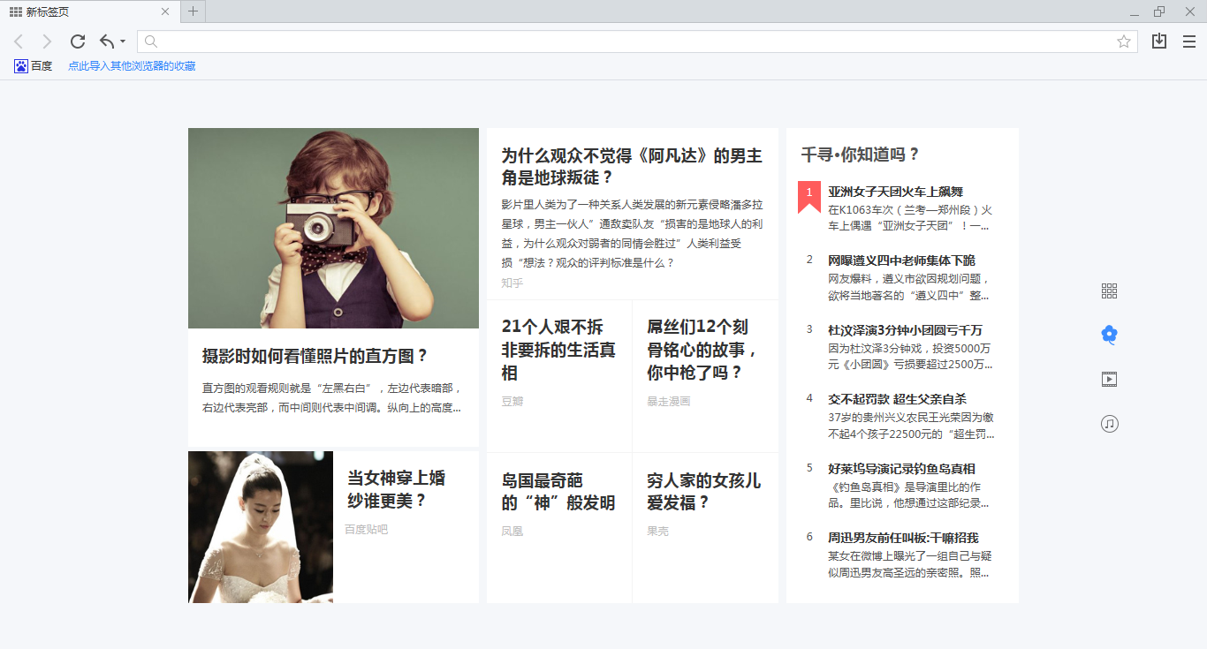The width and height of the screenshot is (1207, 649).
Task: Select the blue flower icon in sidebar
Action: (1110, 334)
